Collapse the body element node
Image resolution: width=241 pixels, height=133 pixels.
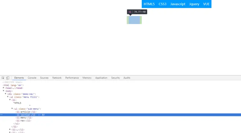pyautogui.click(x=4, y=91)
